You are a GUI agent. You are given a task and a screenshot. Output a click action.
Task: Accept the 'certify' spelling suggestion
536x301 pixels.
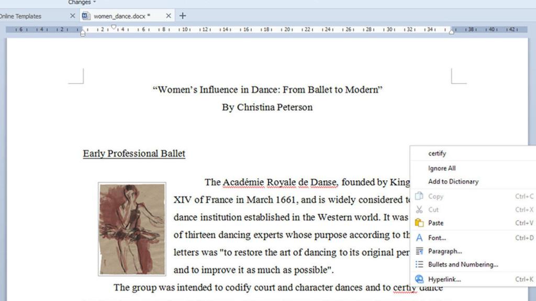click(437, 154)
